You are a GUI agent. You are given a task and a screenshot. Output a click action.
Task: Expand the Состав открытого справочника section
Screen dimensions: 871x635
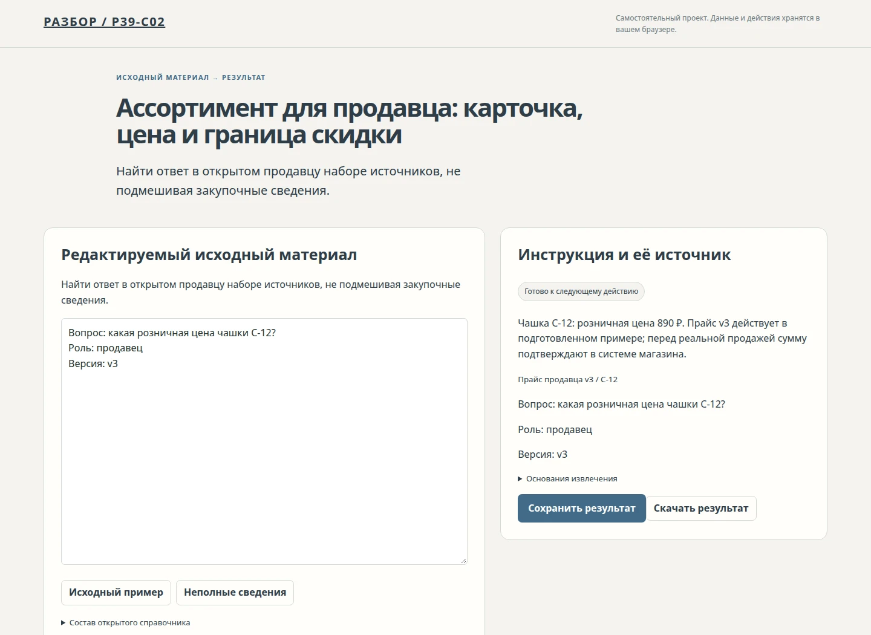pos(126,622)
